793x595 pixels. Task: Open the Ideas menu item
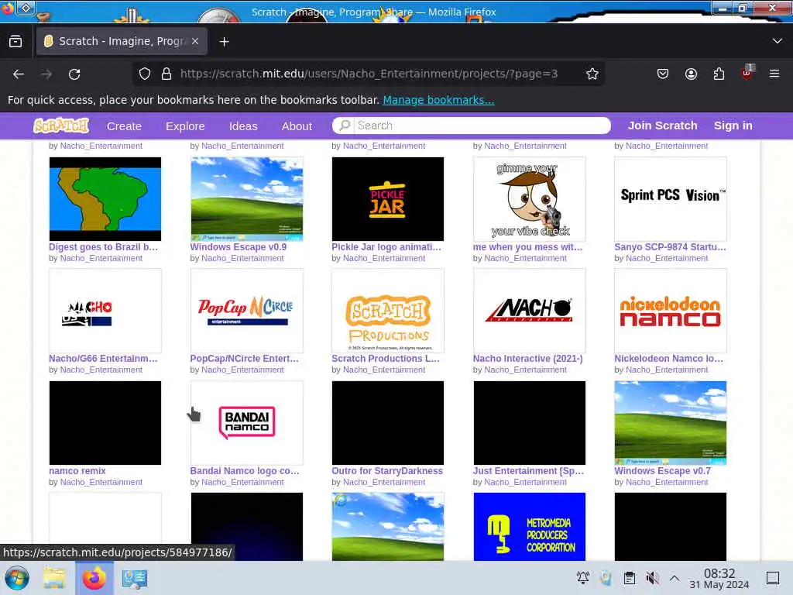tap(243, 126)
